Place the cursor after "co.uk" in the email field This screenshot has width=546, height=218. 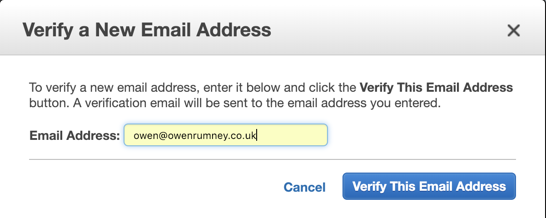(257, 135)
